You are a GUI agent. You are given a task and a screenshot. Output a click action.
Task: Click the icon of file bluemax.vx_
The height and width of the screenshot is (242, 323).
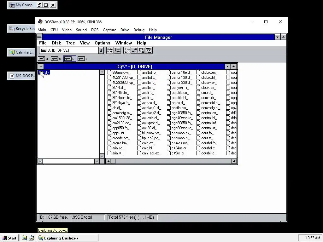point(139,133)
